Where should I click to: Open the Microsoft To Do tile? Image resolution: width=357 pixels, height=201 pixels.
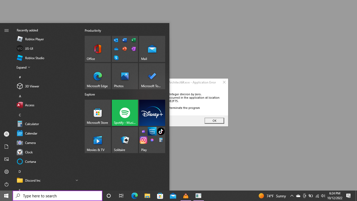pyautogui.click(x=152, y=76)
